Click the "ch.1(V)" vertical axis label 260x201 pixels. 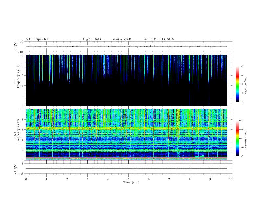pos(16,47)
